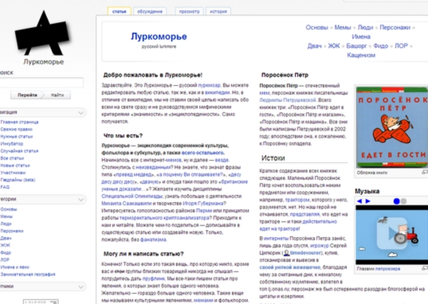This screenshot has width=428, height=304.
Task: Focus the sidebar search input field
Action: (42, 83)
